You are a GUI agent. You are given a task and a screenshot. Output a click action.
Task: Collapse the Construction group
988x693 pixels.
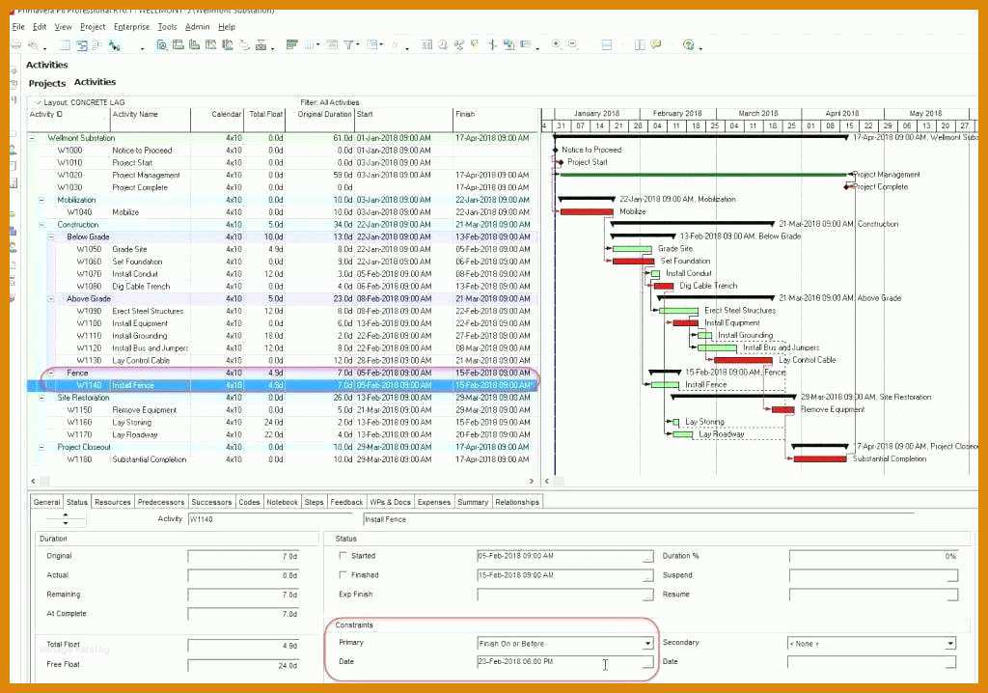point(41,225)
